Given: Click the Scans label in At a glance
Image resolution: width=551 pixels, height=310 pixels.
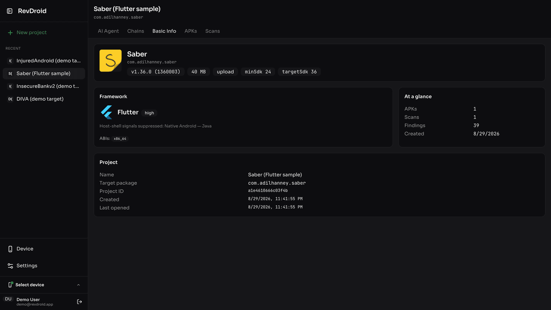Looking at the screenshot, I should tap(412, 117).
